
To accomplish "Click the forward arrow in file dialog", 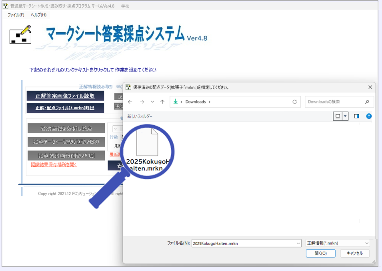I will click(x=142, y=102).
